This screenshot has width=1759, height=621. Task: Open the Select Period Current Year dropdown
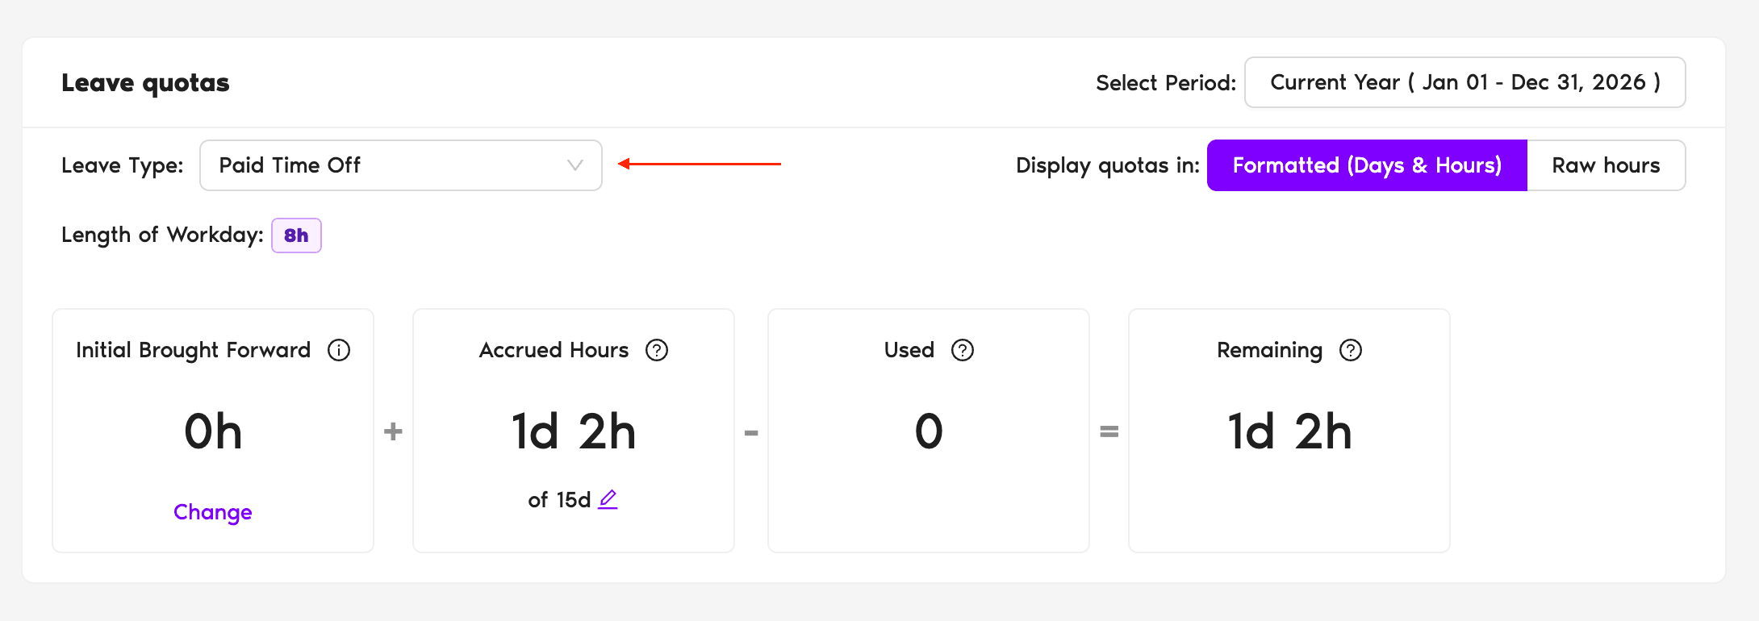click(x=1464, y=82)
